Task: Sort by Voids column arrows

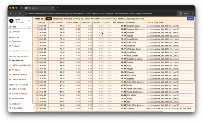Action: pos(111,22)
